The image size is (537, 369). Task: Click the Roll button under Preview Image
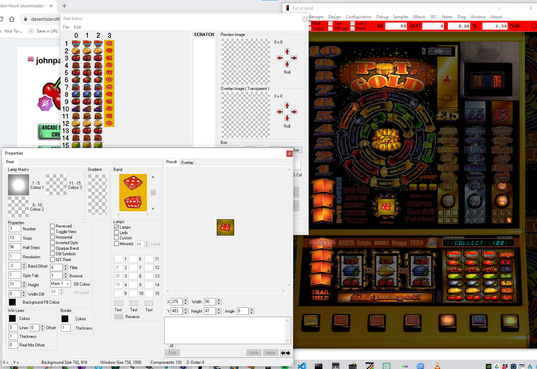click(x=287, y=72)
